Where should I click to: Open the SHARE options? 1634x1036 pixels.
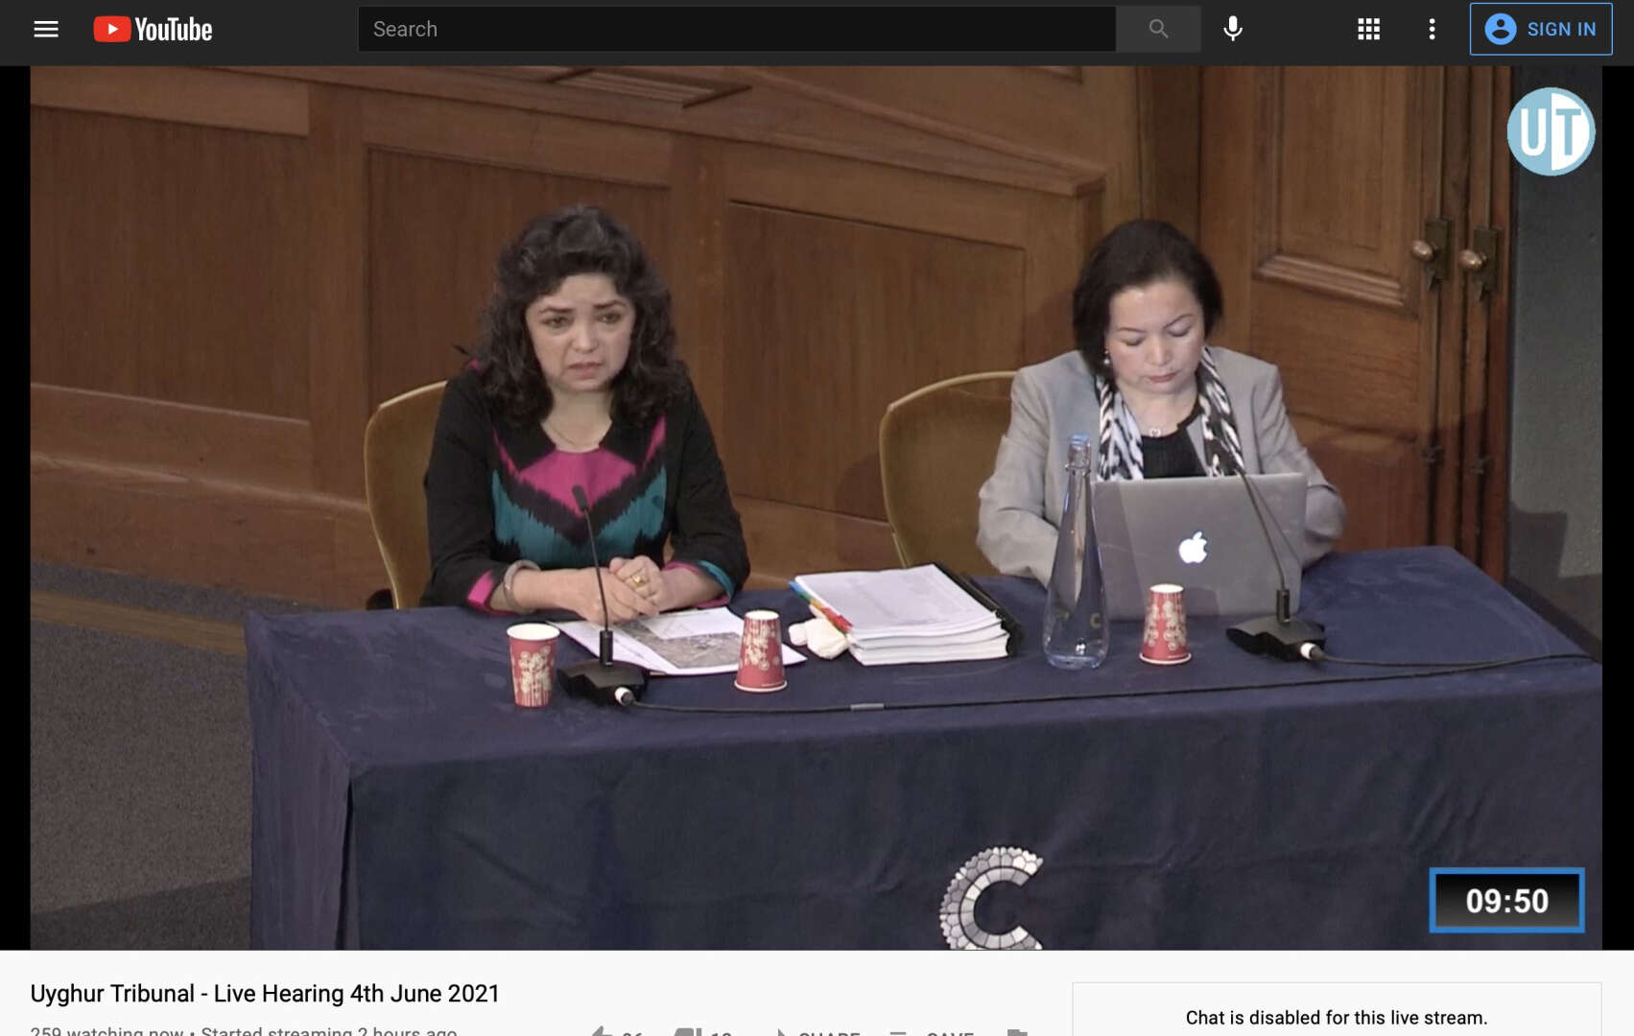(x=817, y=1032)
